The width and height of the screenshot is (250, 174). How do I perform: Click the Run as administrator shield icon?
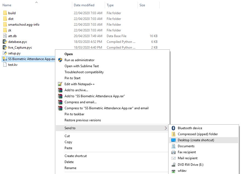[60, 60]
